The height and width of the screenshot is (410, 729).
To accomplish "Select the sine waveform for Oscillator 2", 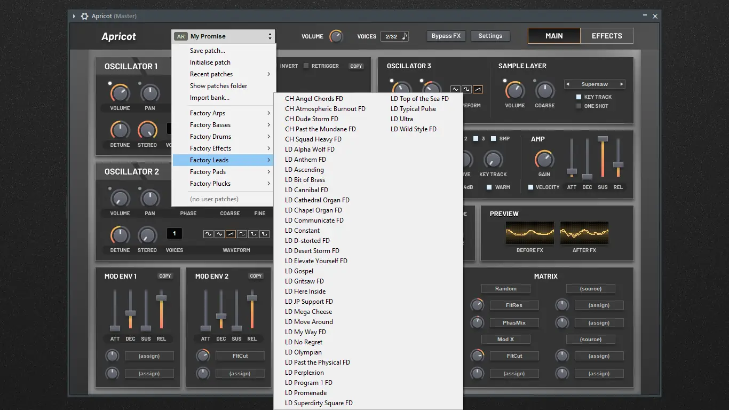I will (208, 234).
